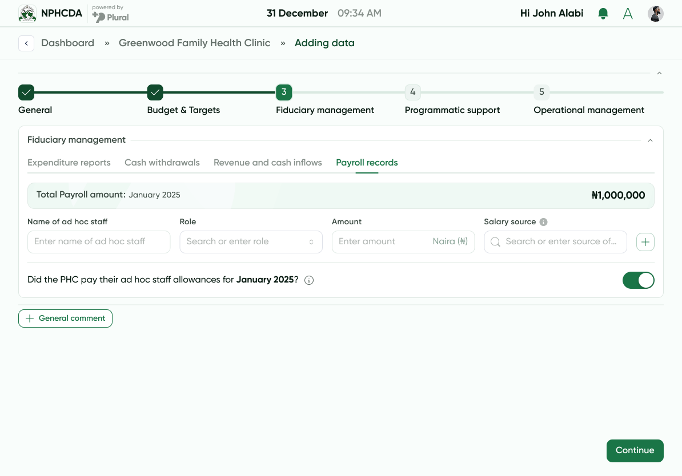Image resolution: width=682 pixels, height=476 pixels.
Task: Click the font size 'A' icon
Action: pyautogui.click(x=628, y=14)
